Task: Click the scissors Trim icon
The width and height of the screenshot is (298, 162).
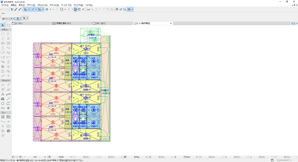Action: tap(88, 9)
